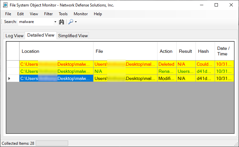Open the Tools menu
The width and height of the screenshot is (239, 147).
coord(63,14)
